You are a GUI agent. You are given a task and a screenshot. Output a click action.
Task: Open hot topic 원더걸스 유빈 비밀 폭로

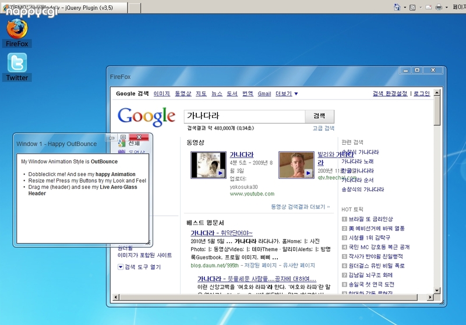376,266
